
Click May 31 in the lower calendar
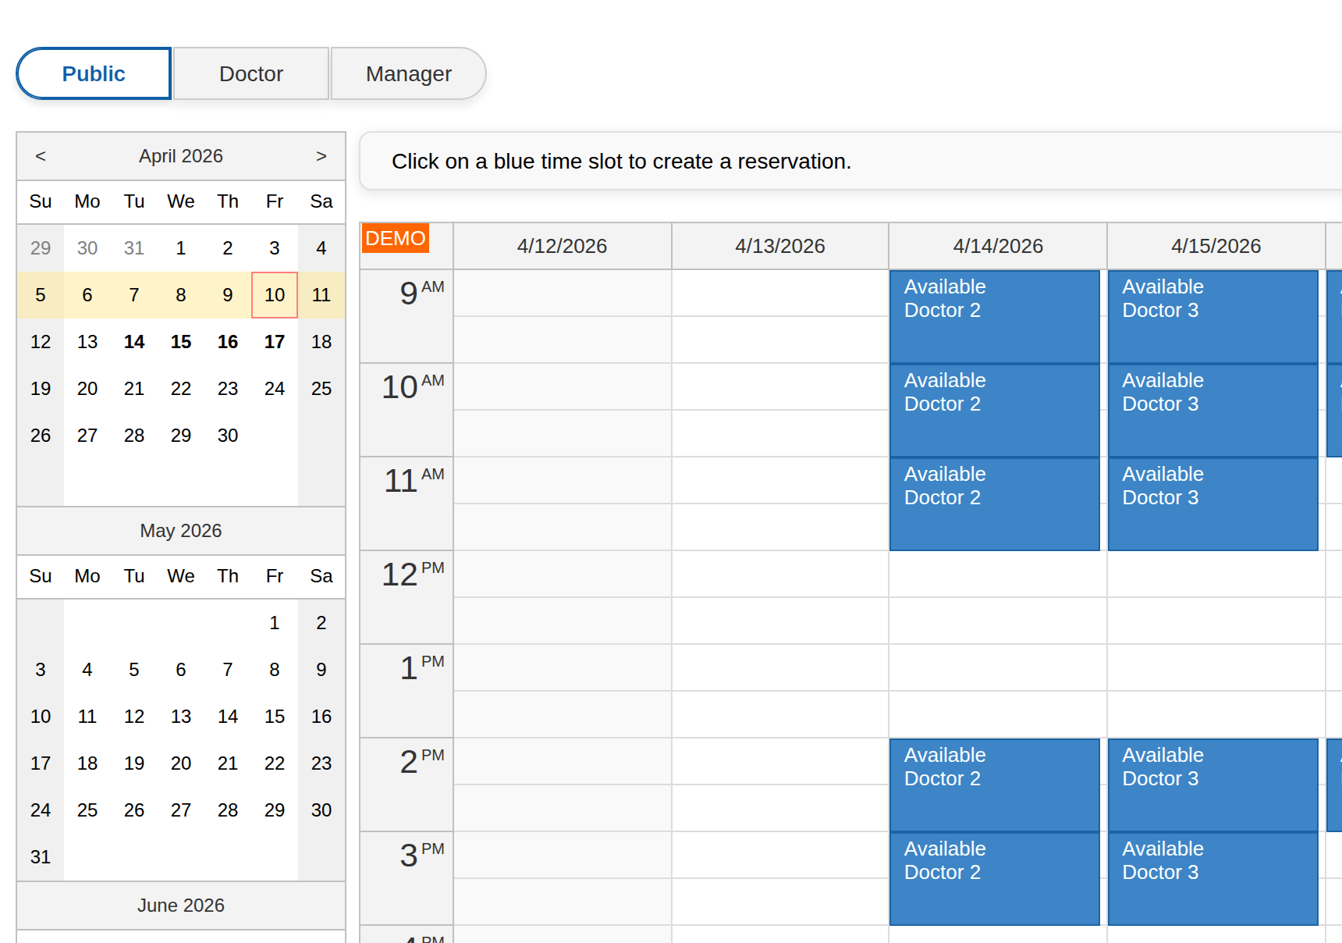click(40, 856)
